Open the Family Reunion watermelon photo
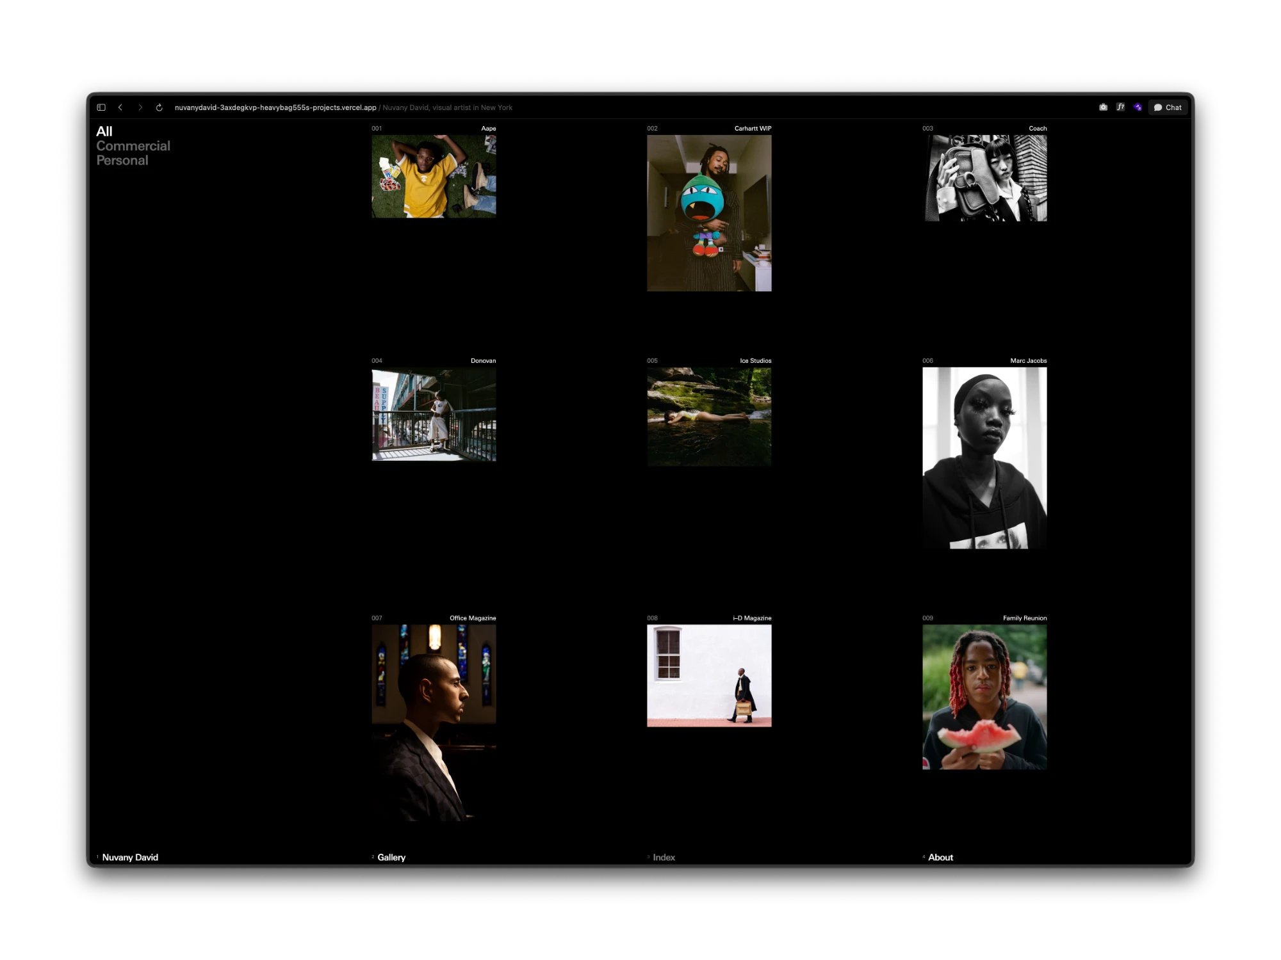Screen dimensions: 1281x960 [984, 697]
